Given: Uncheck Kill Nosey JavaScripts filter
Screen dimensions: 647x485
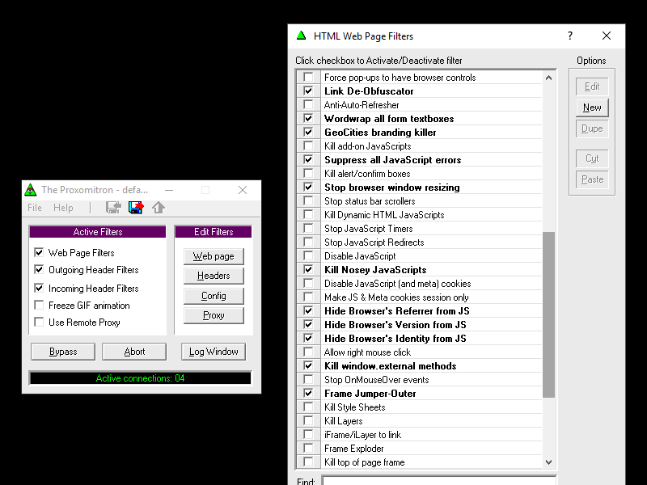Looking at the screenshot, I should 308,269.
